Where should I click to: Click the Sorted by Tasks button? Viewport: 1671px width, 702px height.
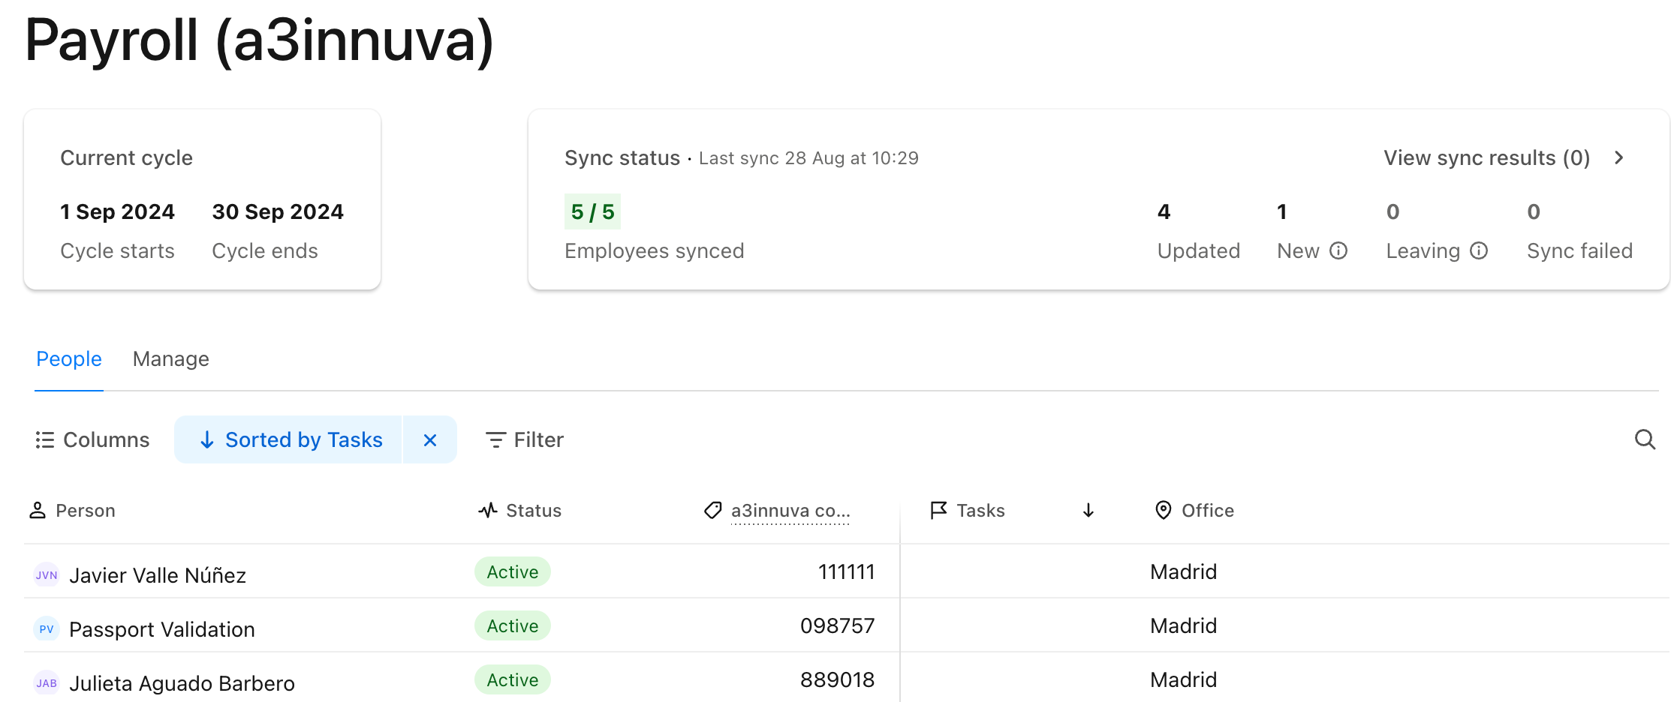pos(289,439)
